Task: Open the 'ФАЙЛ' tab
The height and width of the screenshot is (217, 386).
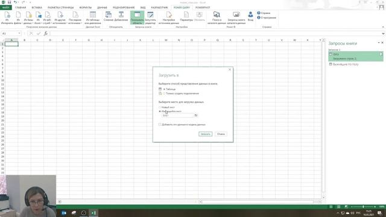Action: tap(5, 8)
